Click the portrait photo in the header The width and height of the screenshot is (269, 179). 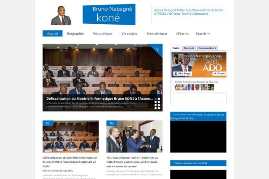tap(61, 15)
